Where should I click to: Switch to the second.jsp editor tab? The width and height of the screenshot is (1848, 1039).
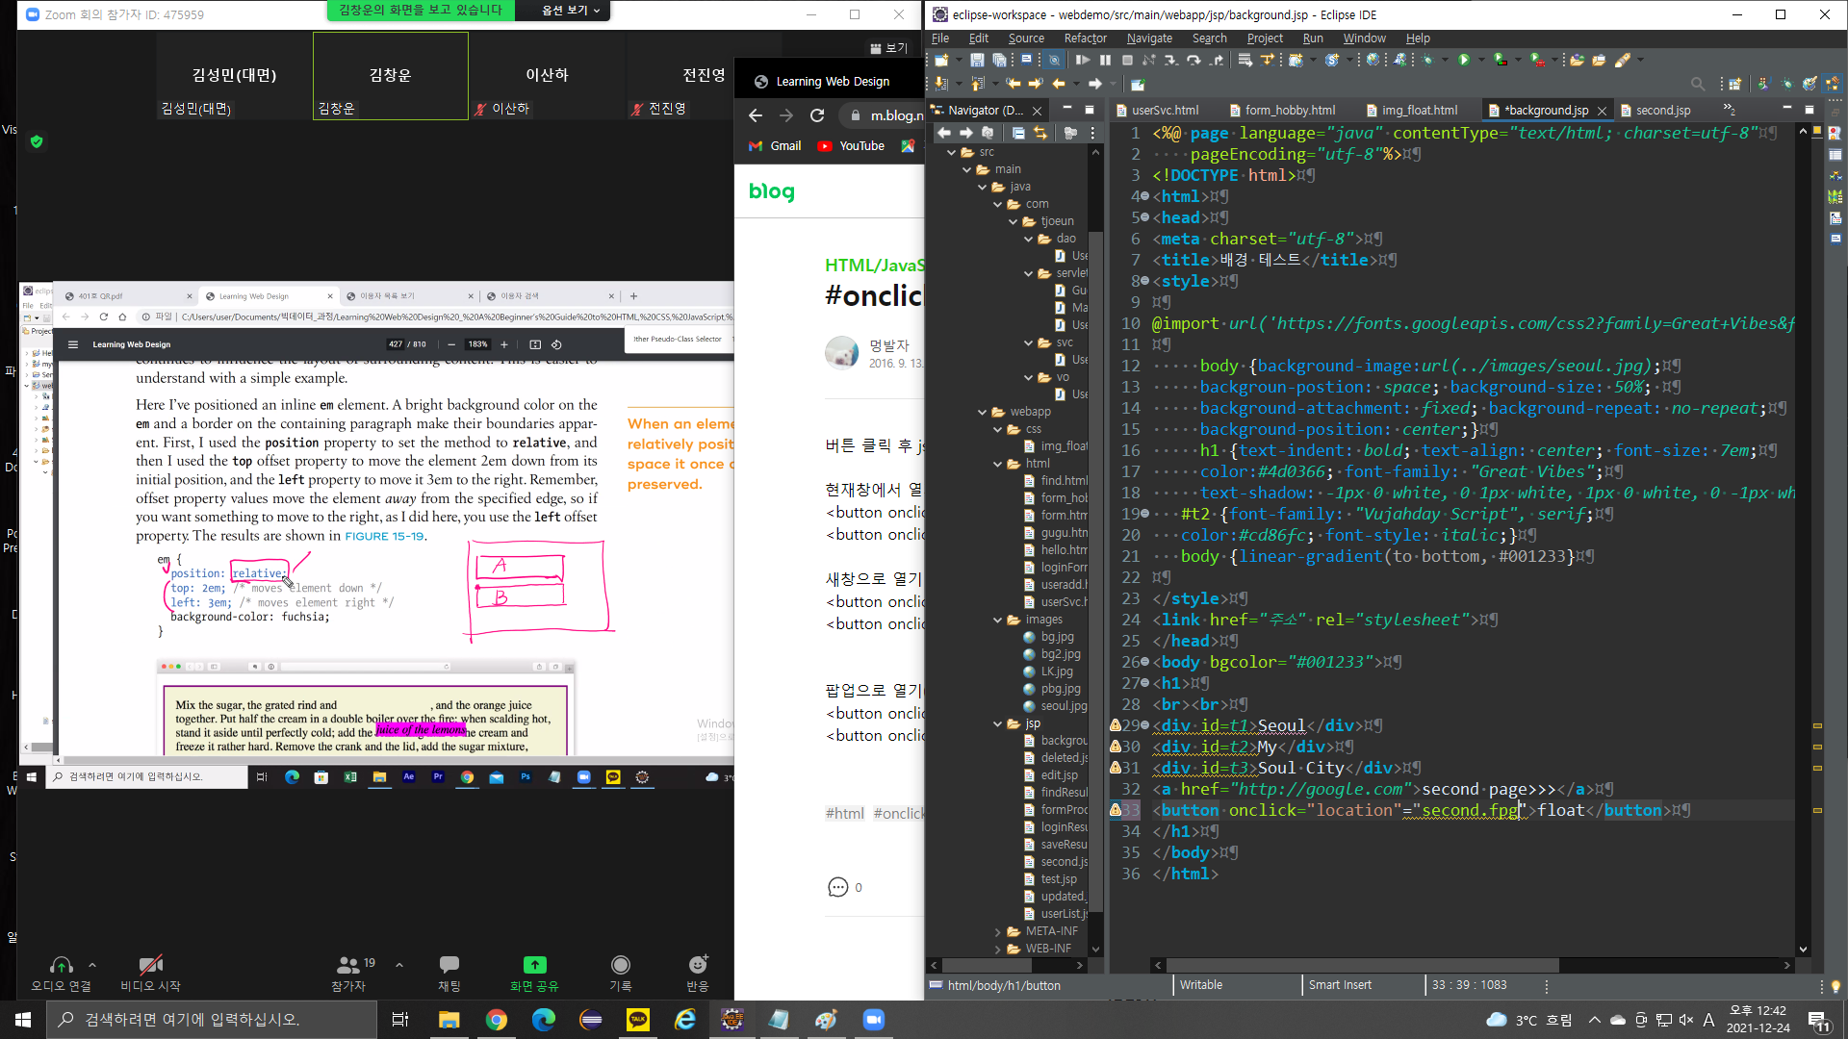(x=1662, y=111)
